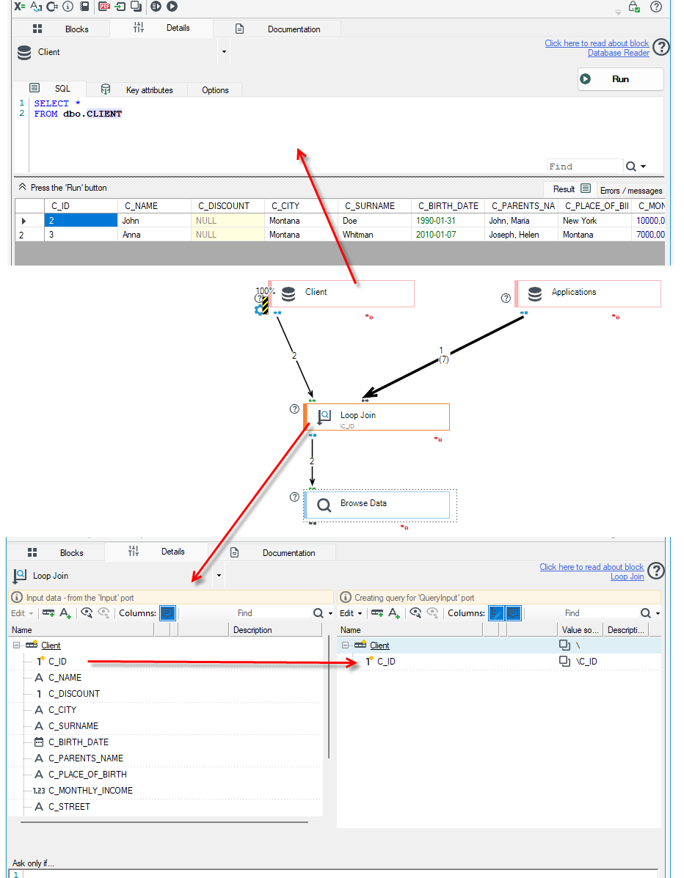The image size is (684, 878).
Task: Collapse the Client tree node in Input data
Action: point(16,645)
